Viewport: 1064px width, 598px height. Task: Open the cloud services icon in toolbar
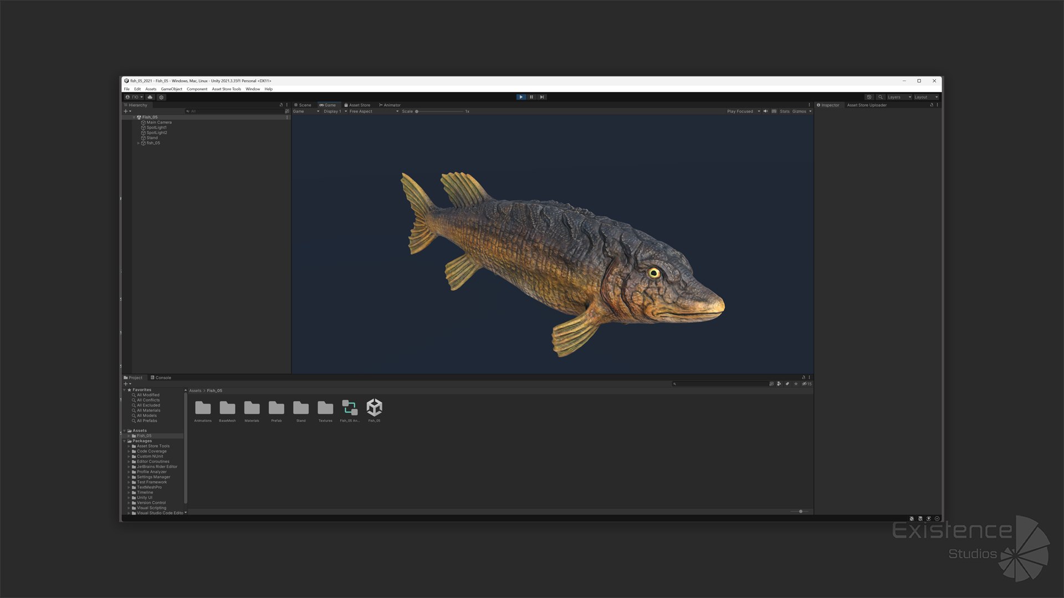tap(150, 97)
